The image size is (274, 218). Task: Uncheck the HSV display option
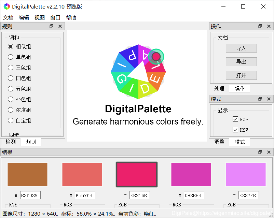point(235,130)
